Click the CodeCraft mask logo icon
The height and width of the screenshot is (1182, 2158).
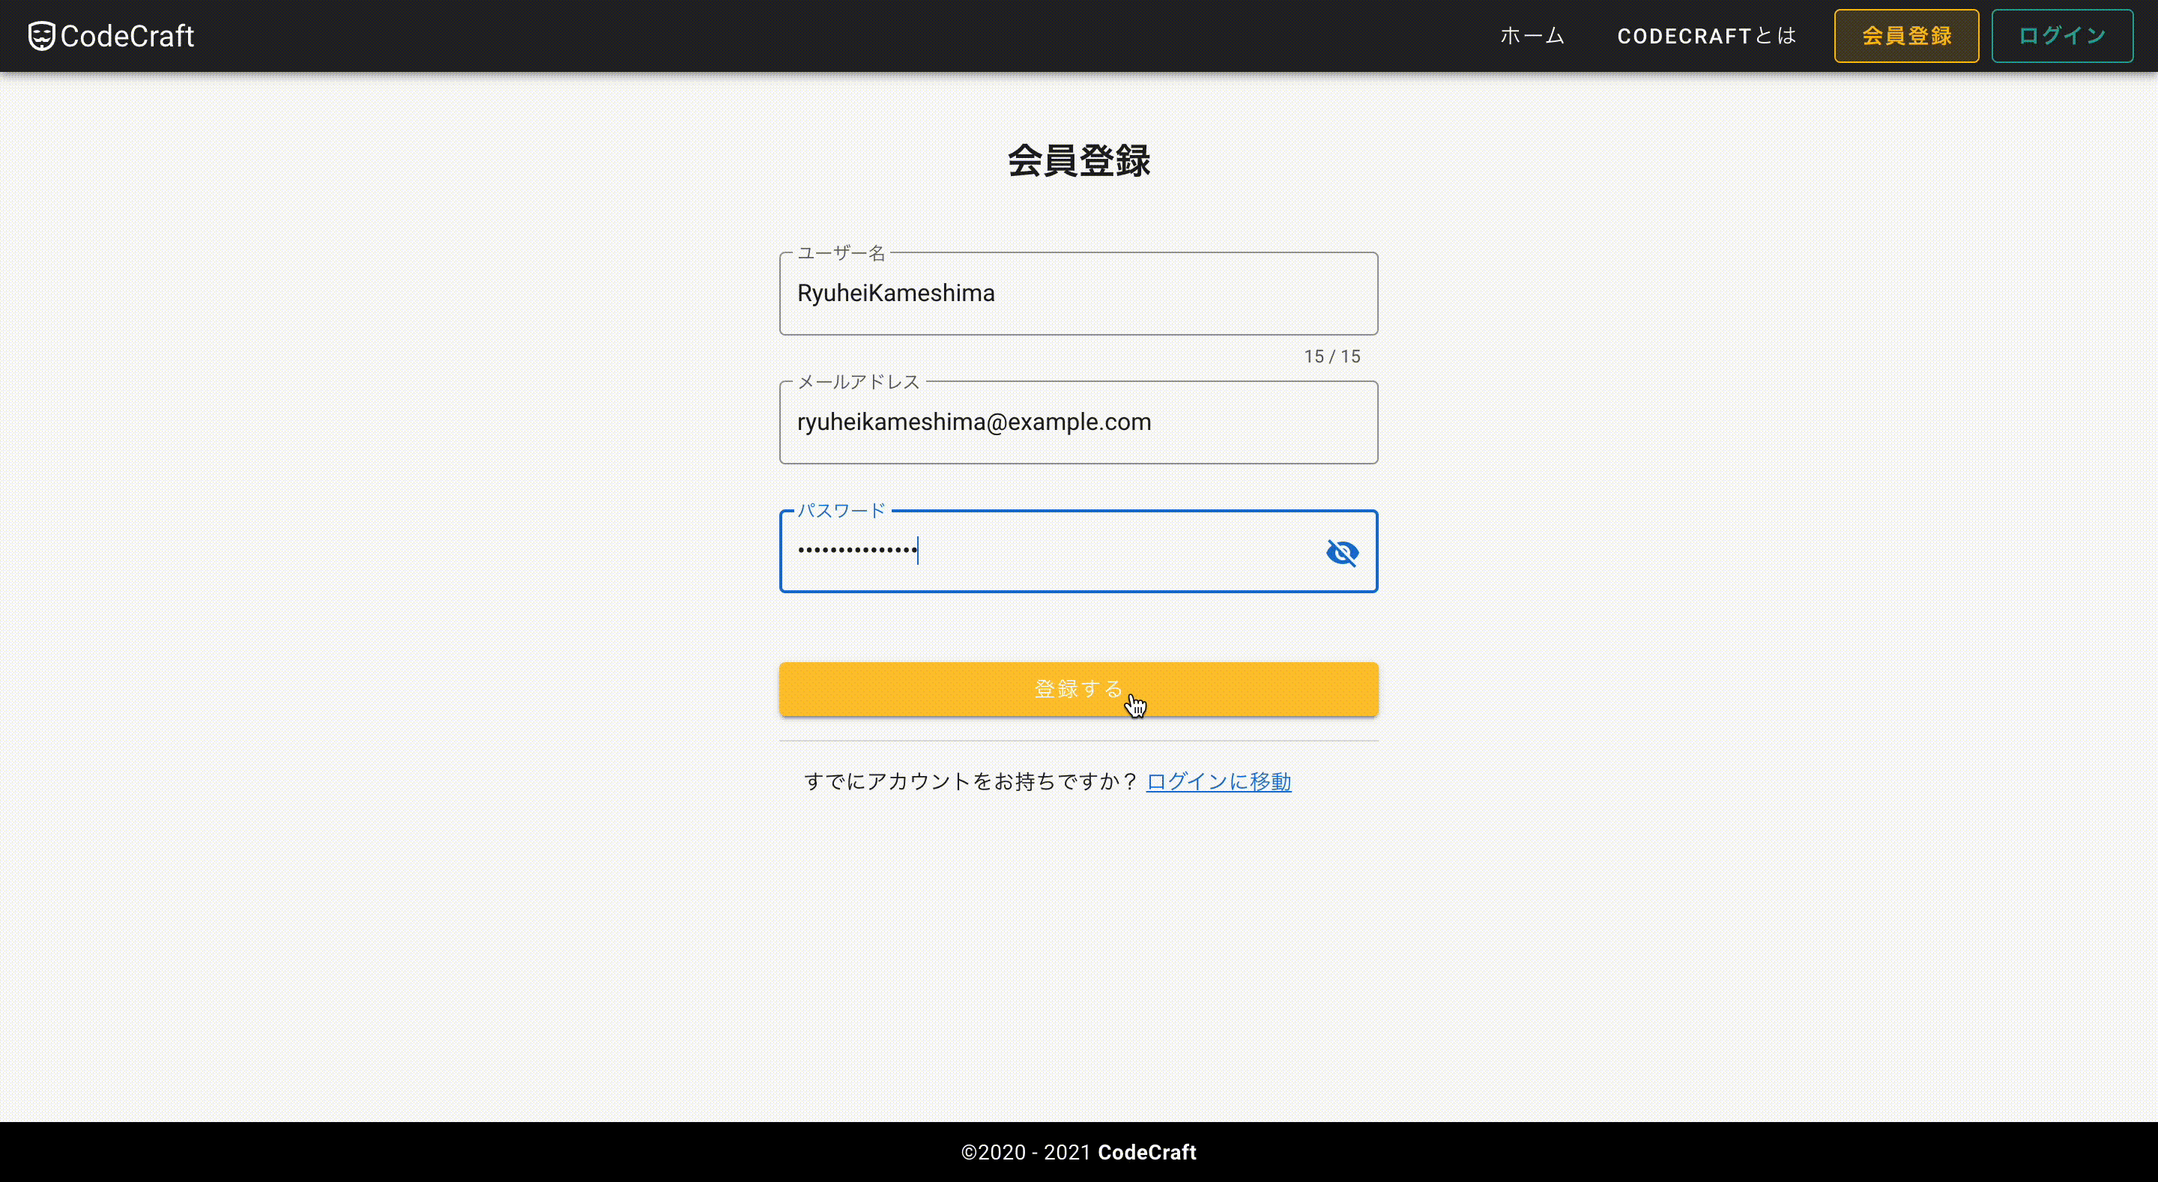(41, 36)
